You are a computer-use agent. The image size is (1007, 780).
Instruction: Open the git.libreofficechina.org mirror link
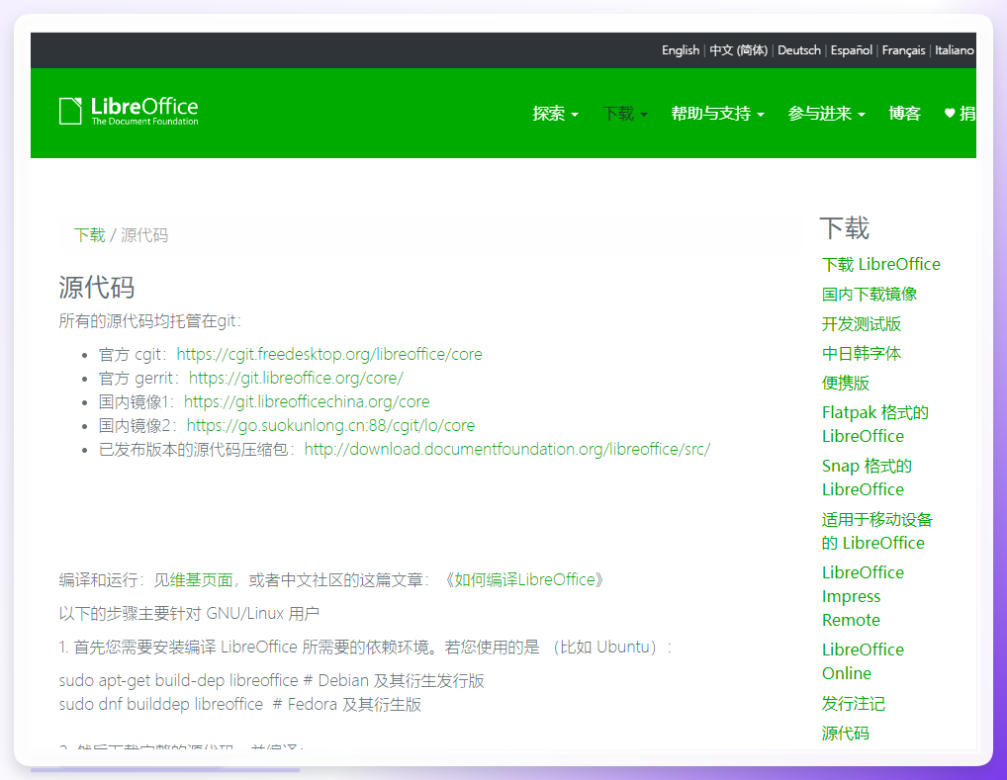[x=307, y=402]
